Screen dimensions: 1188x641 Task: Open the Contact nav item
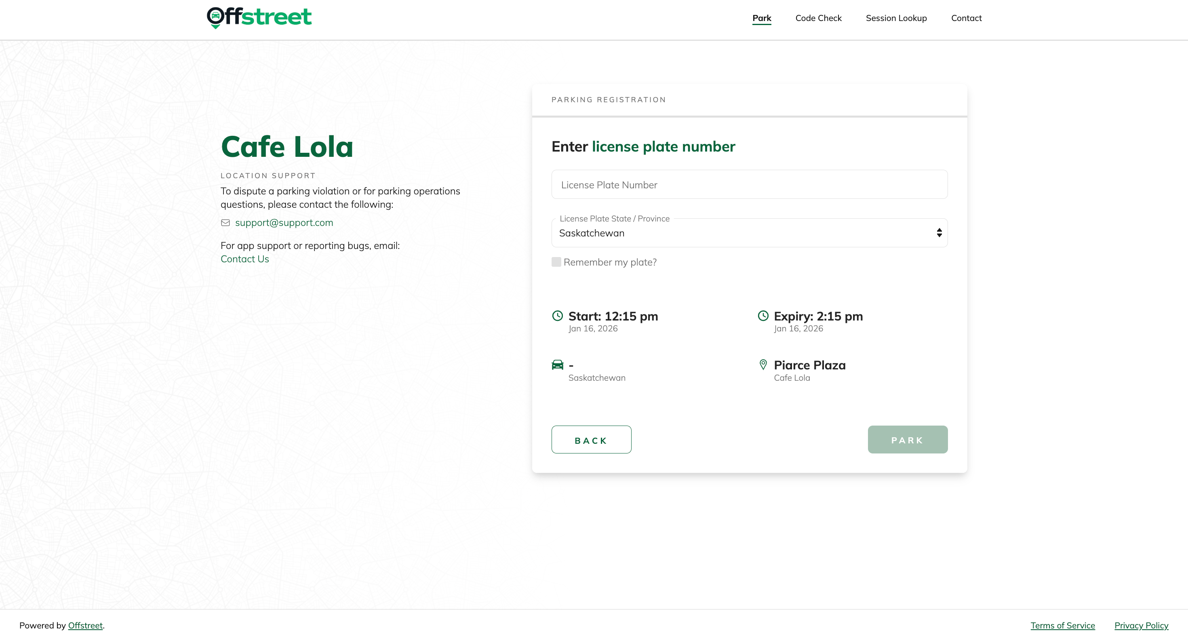click(966, 18)
